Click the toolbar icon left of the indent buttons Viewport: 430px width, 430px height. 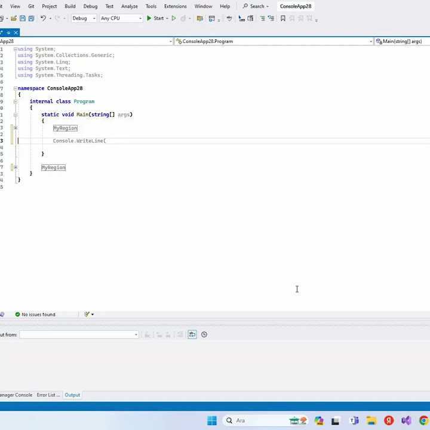250,19
